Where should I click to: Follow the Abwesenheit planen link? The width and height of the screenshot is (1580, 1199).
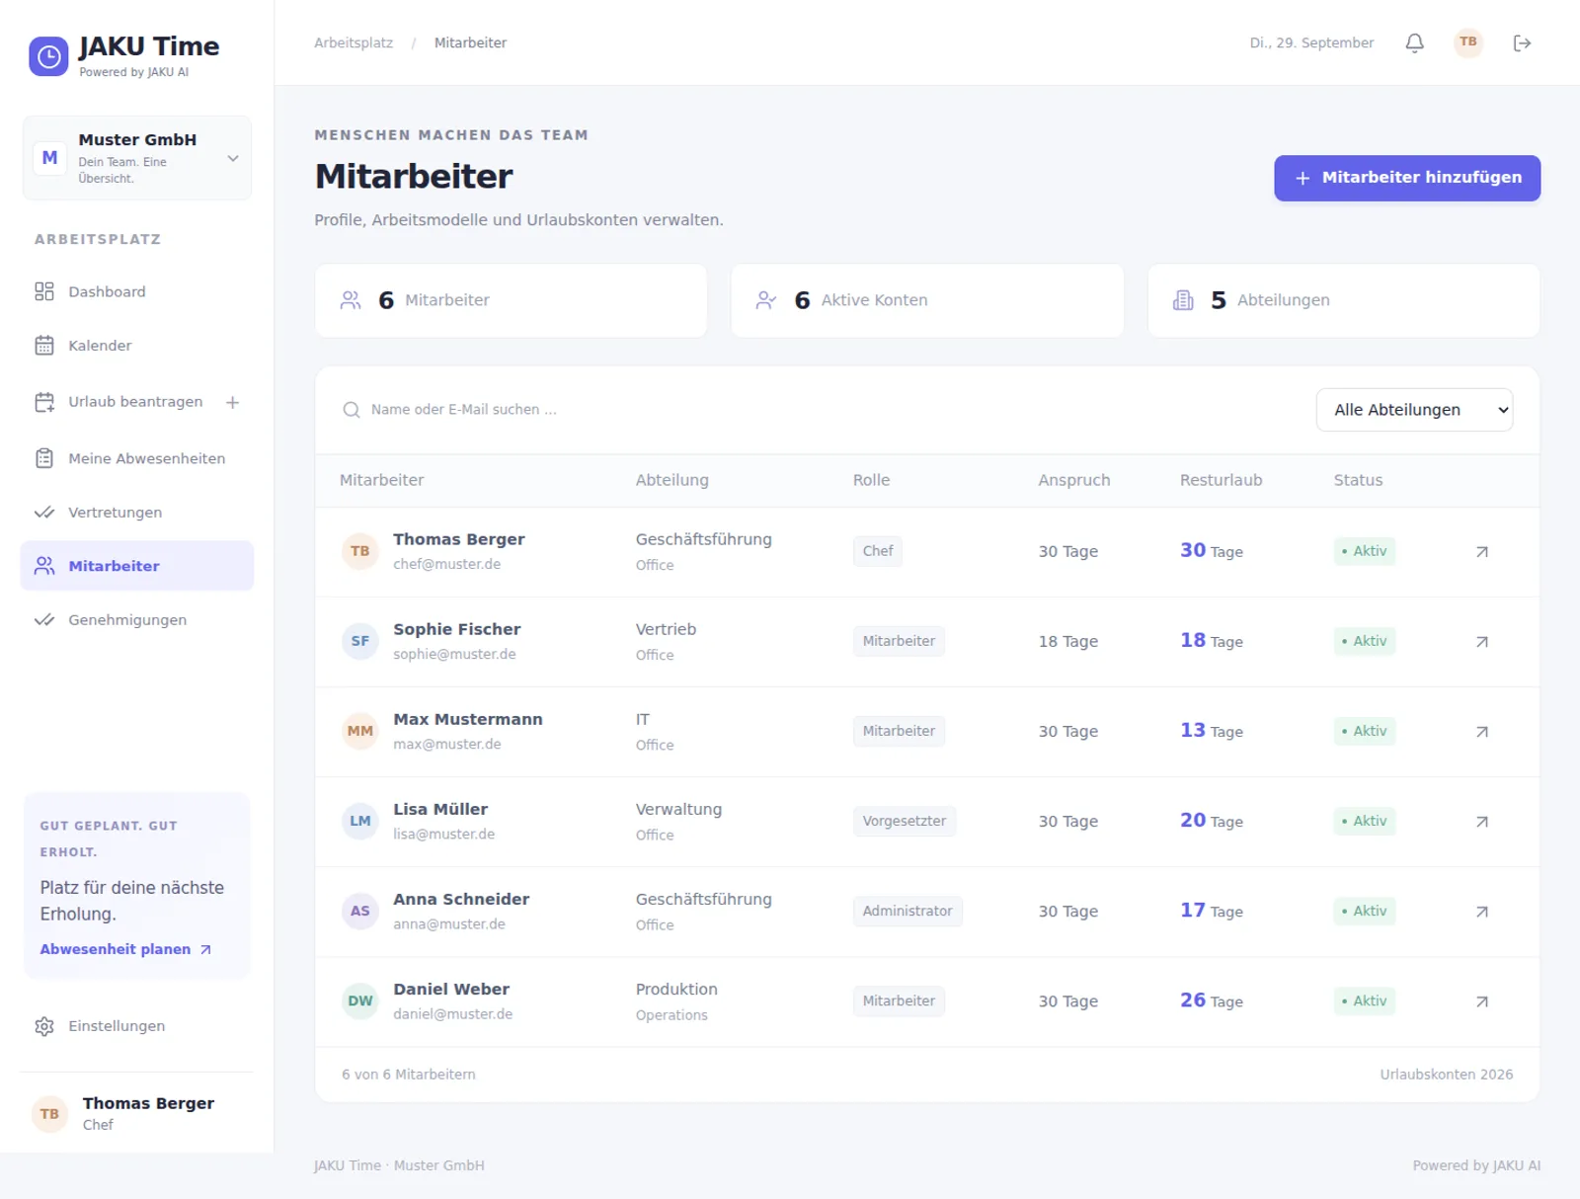point(125,949)
